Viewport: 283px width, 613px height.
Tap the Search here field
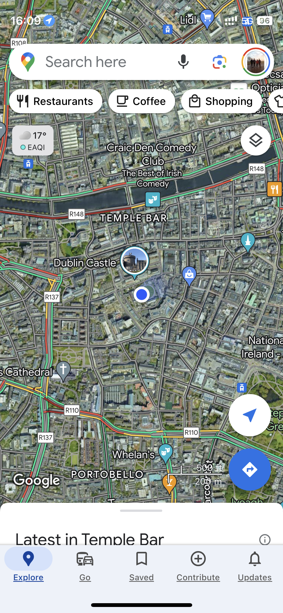tap(101, 62)
